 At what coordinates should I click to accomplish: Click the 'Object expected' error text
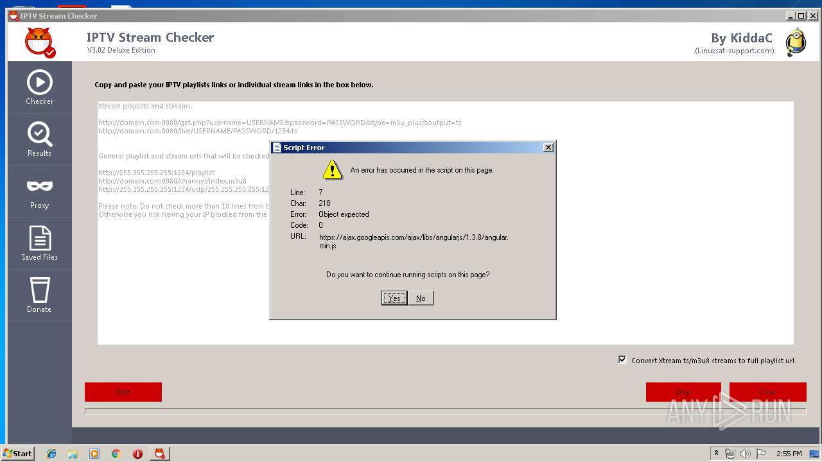(x=344, y=214)
